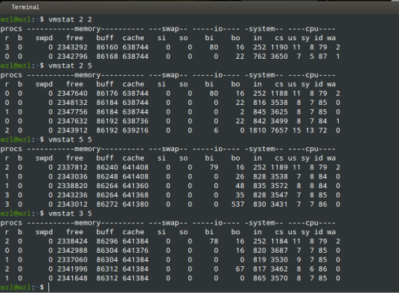Click blocks-out value 35
The height and width of the screenshot is (293, 399).
[240, 195]
